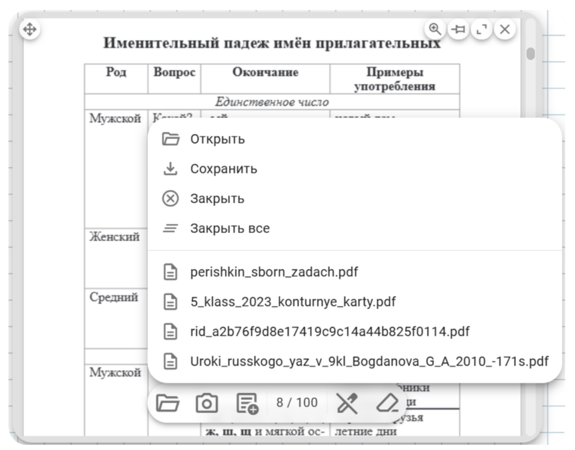Open 5_klass_2023_konturnye_karty.pdf

click(355, 302)
